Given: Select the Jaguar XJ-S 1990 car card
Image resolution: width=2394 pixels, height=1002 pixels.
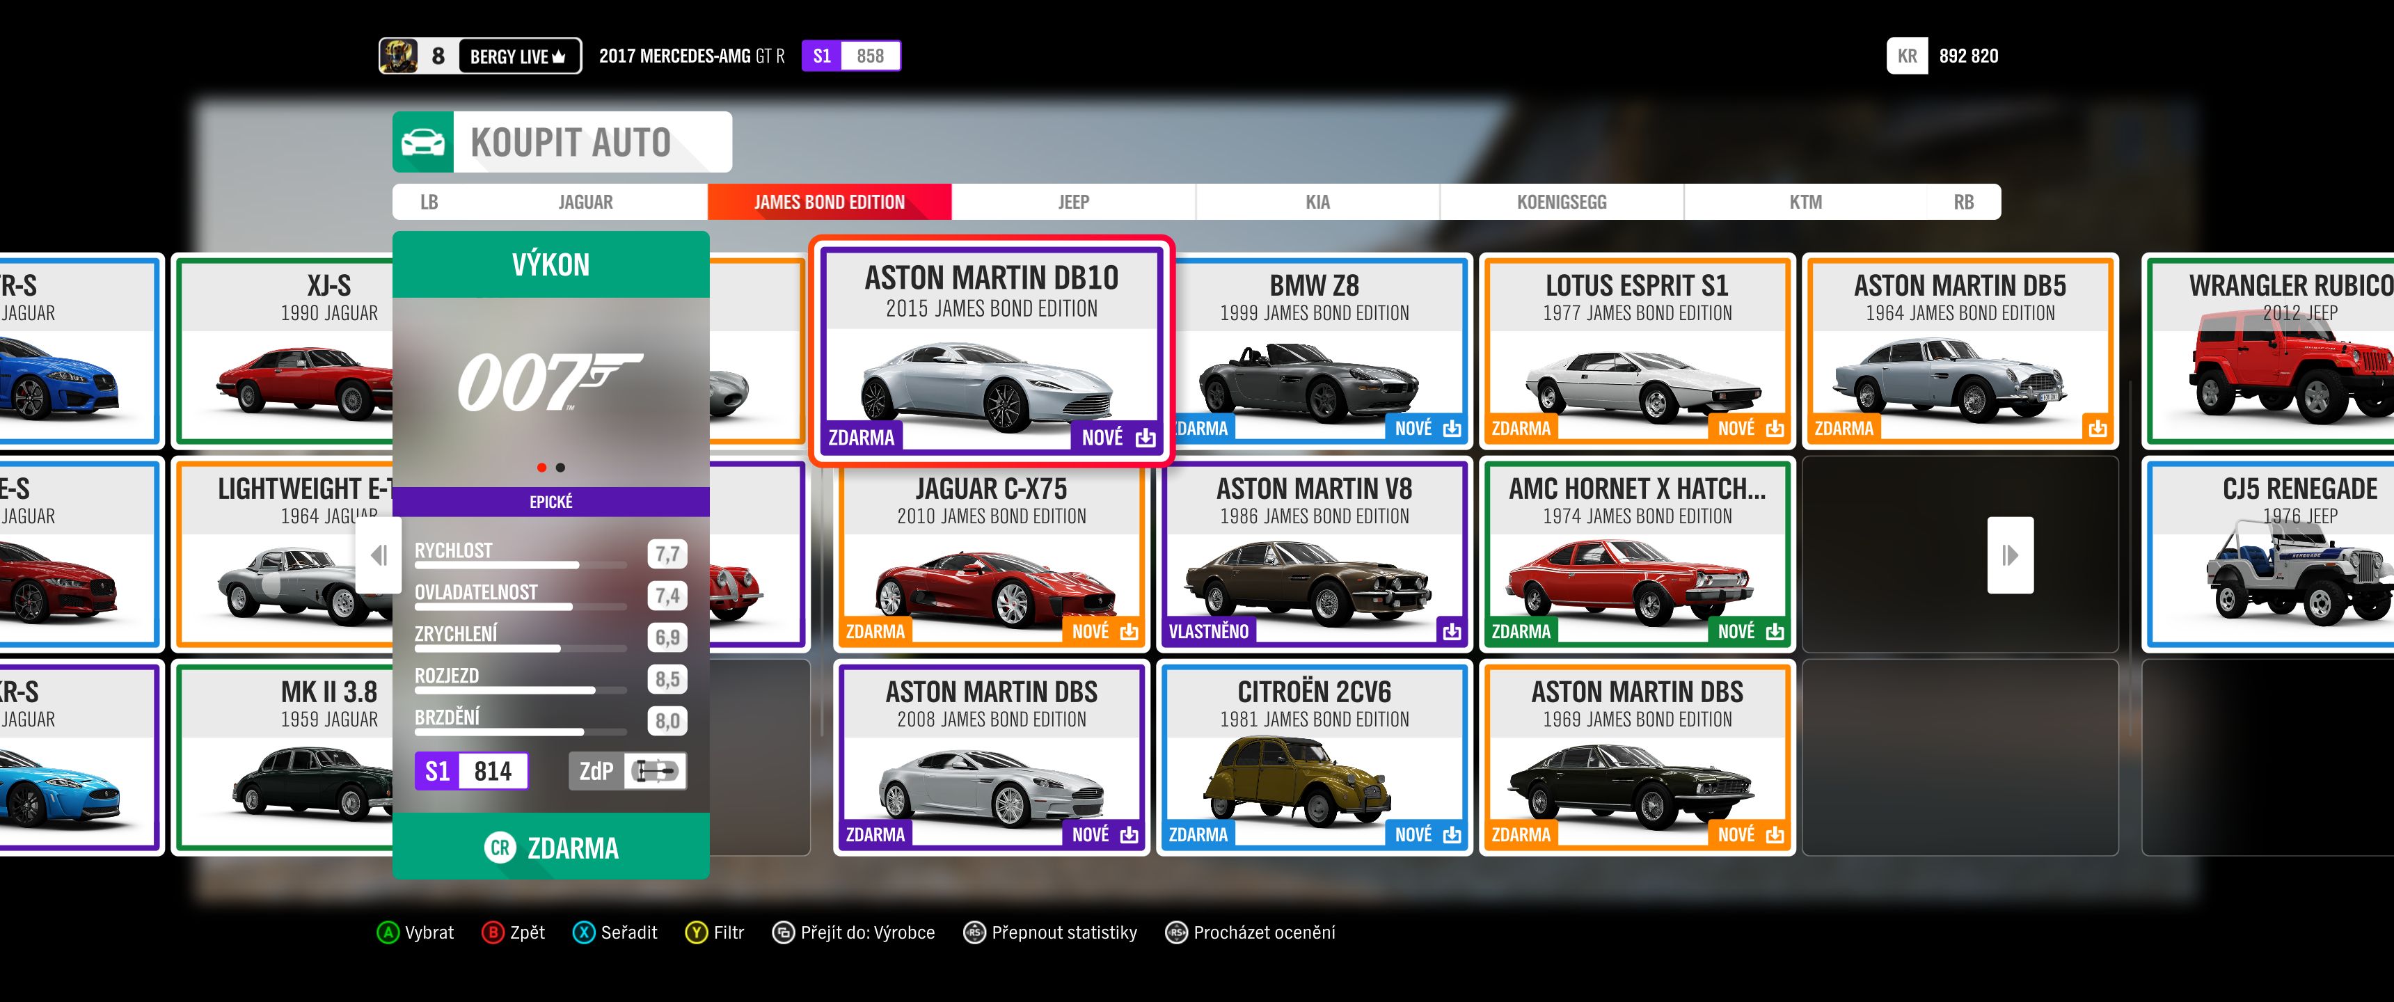Looking at the screenshot, I should (x=283, y=351).
